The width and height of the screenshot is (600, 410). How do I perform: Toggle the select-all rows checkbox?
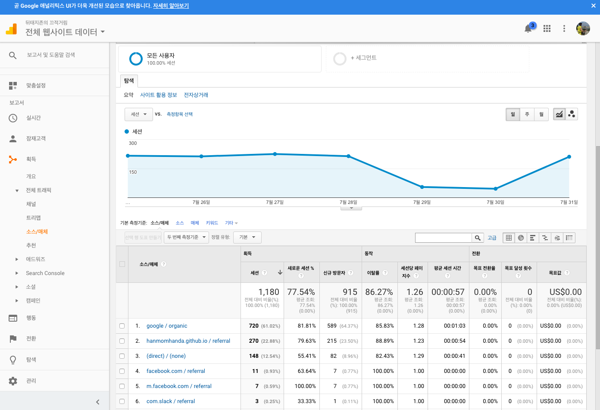point(122,264)
